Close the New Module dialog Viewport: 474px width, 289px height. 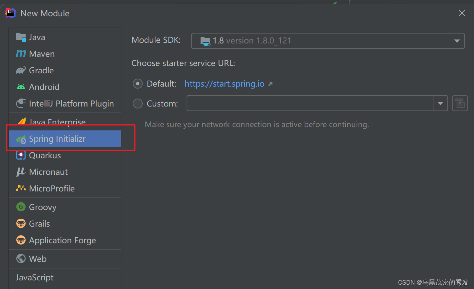coord(462,13)
